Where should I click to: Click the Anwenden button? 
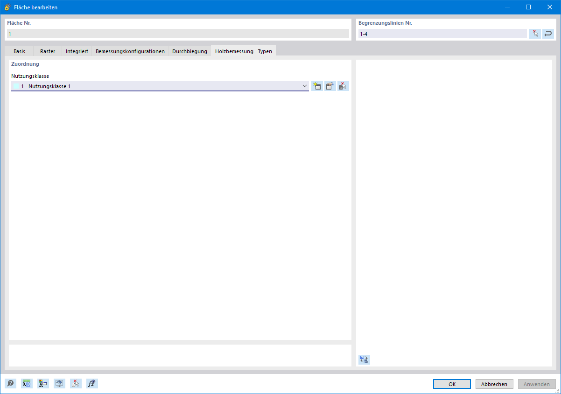click(x=537, y=384)
